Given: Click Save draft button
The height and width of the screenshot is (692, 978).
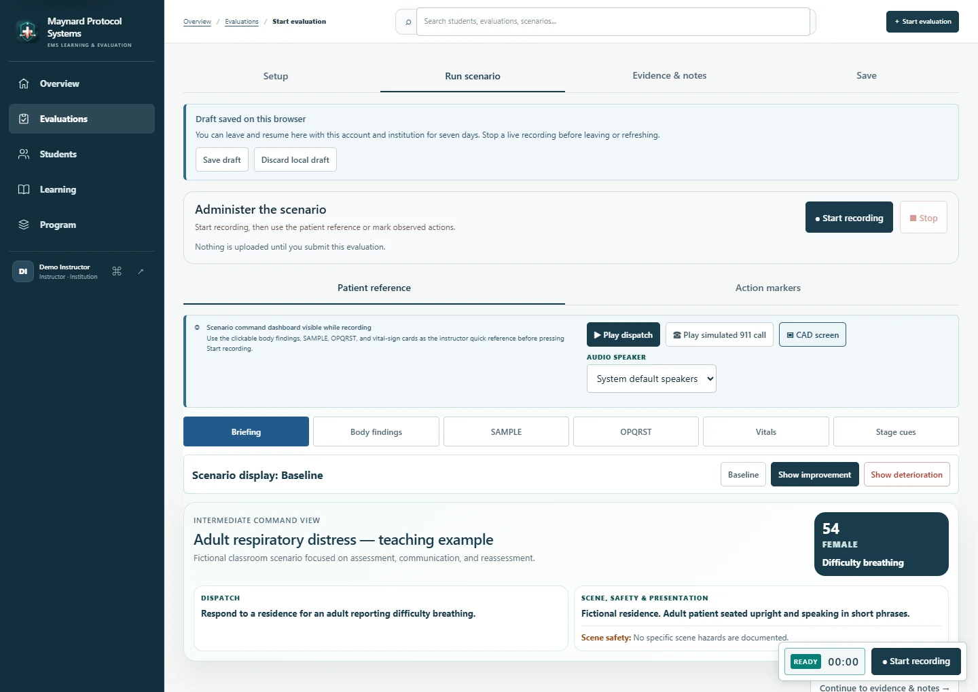Looking at the screenshot, I should [222, 160].
